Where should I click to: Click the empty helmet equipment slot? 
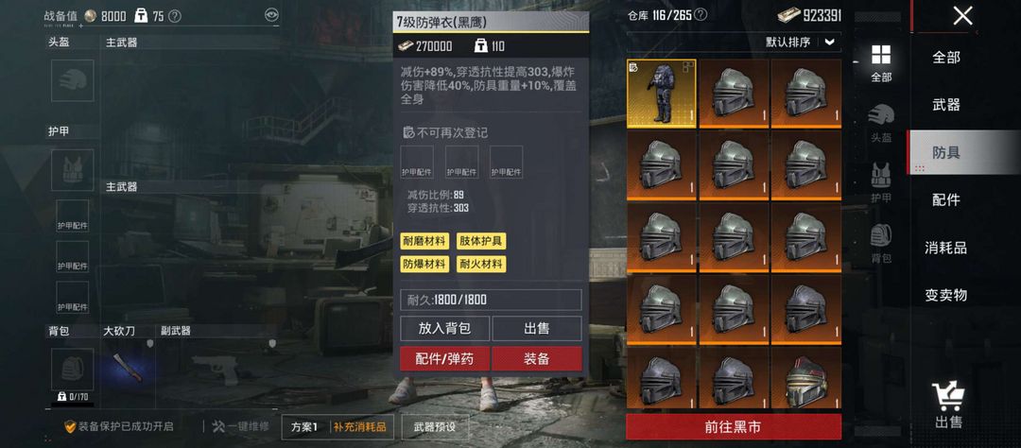click(x=72, y=80)
